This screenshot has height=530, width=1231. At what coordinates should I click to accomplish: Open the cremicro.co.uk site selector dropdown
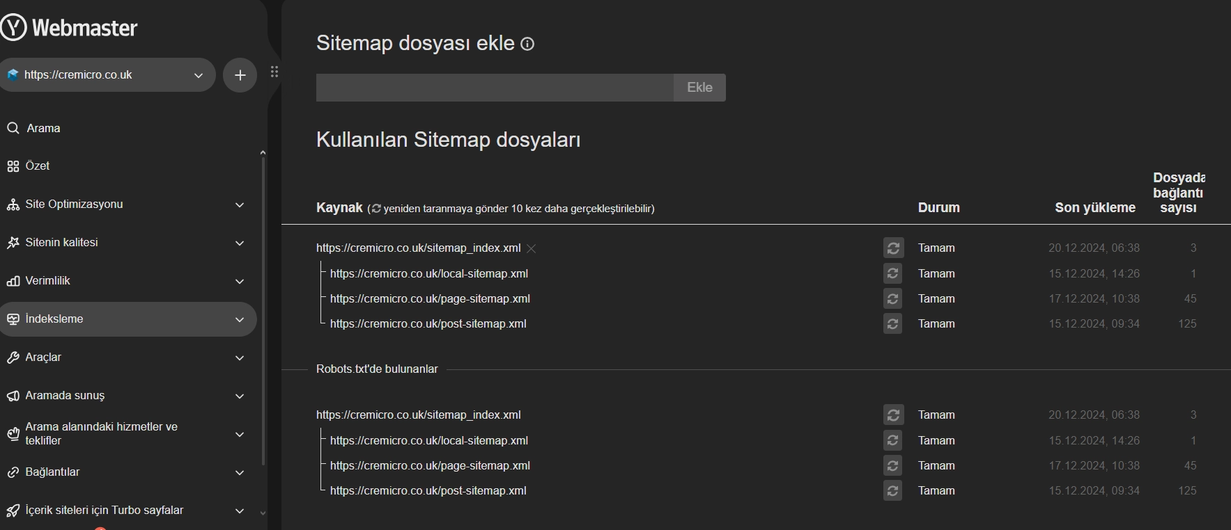click(107, 75)
